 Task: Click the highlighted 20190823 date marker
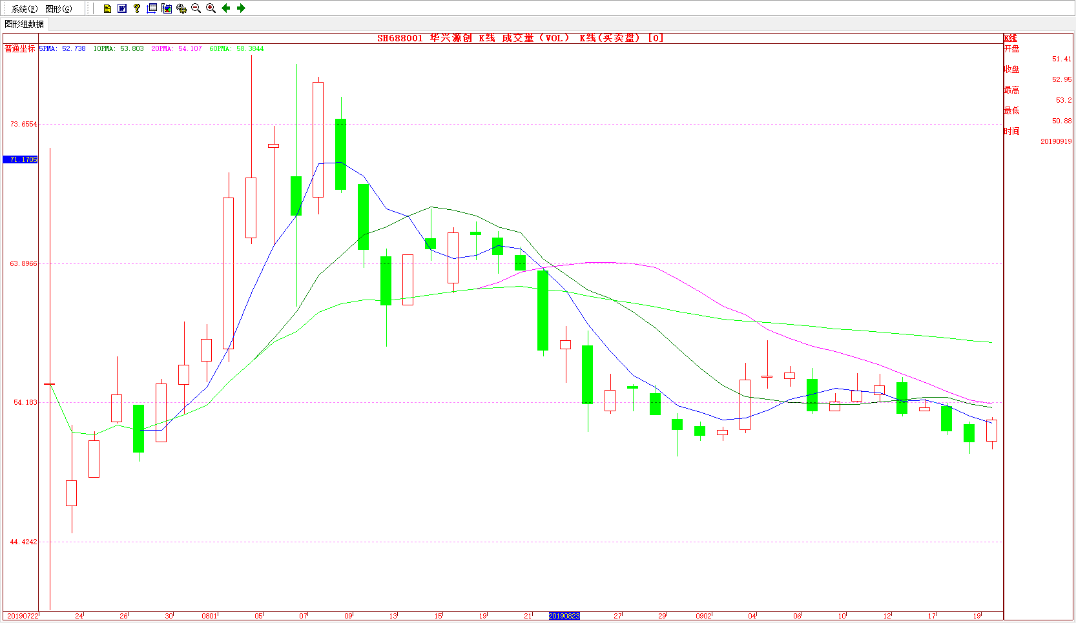(564, 616)
